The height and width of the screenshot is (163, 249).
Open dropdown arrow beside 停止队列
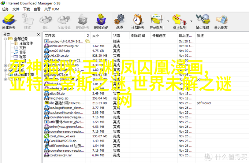click(191, 21)
